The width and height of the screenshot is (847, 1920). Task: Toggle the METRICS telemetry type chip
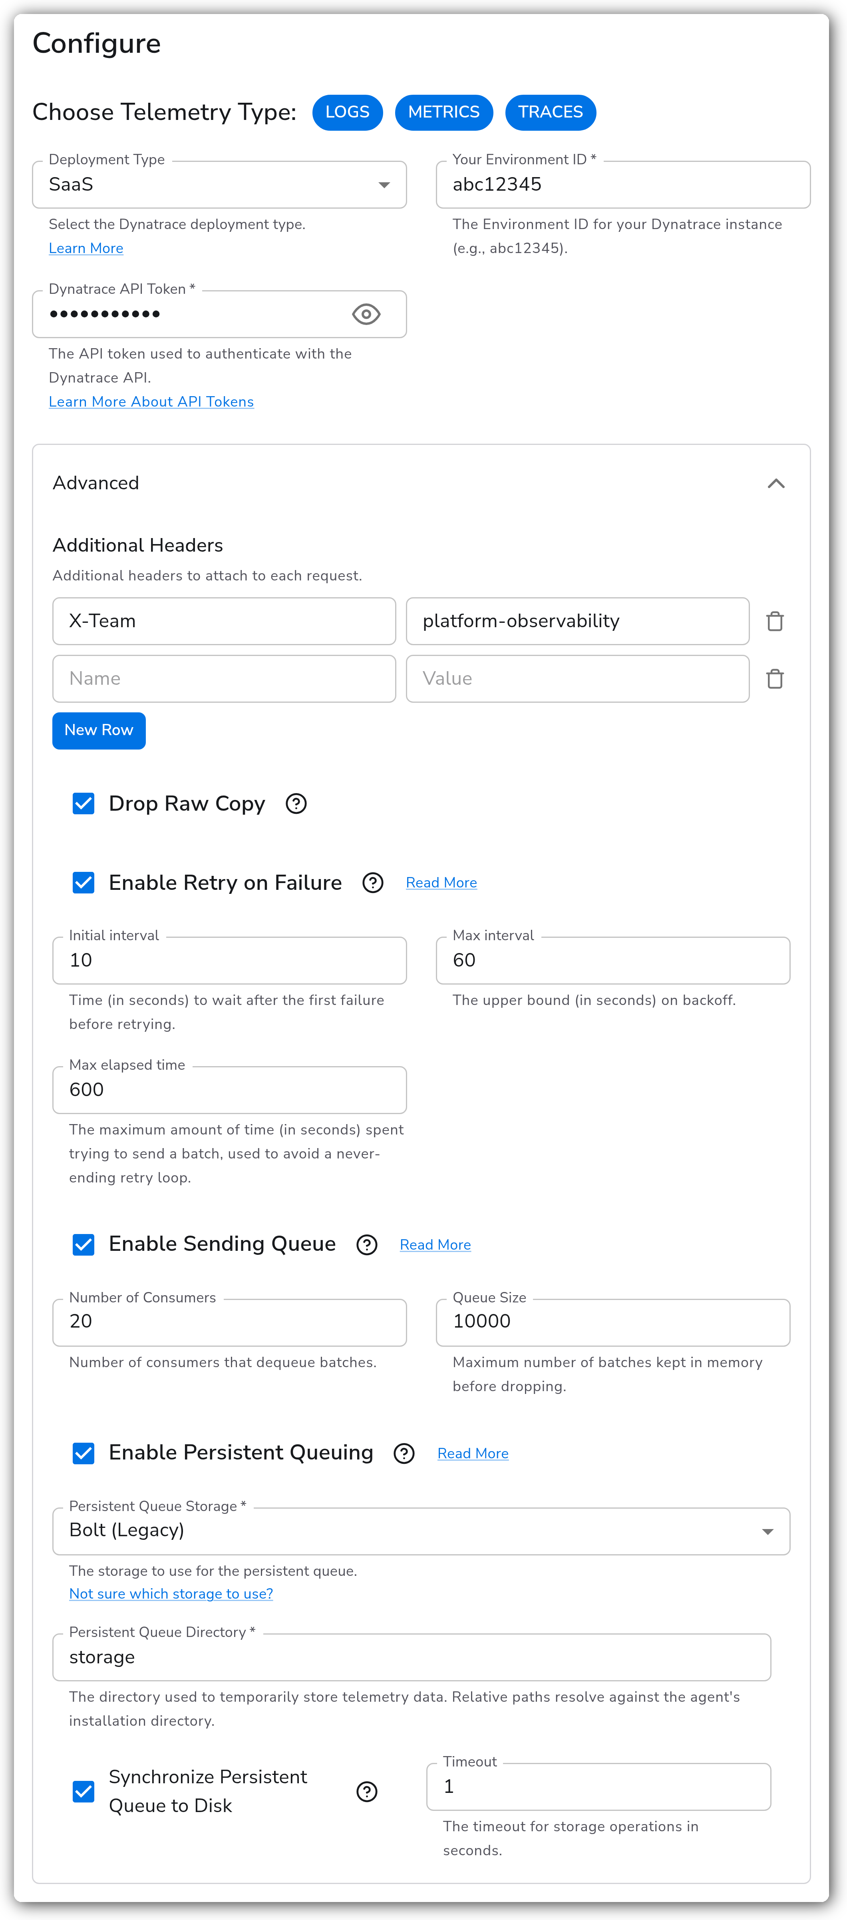click(x=443, y=113)
